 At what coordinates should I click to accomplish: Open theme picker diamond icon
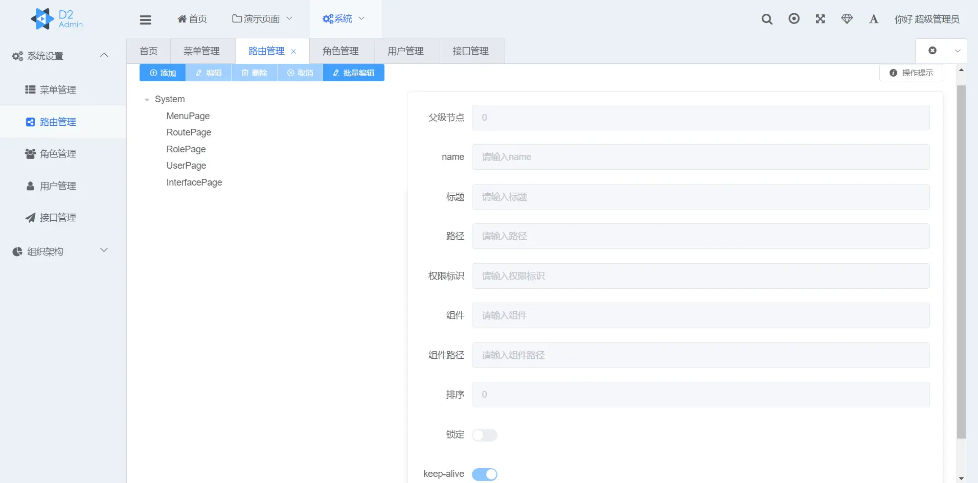pos(847,19)
